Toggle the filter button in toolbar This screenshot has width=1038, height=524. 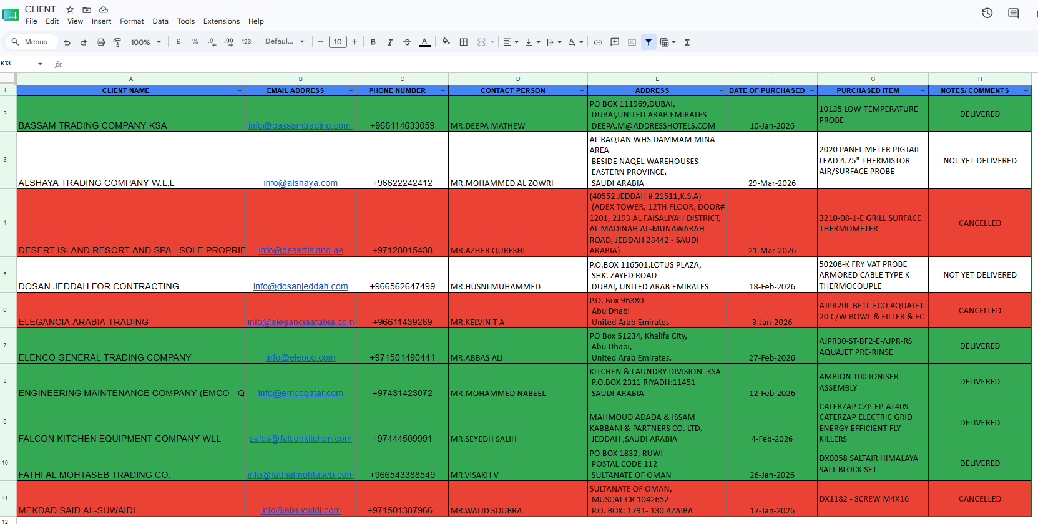pos(649,42)
